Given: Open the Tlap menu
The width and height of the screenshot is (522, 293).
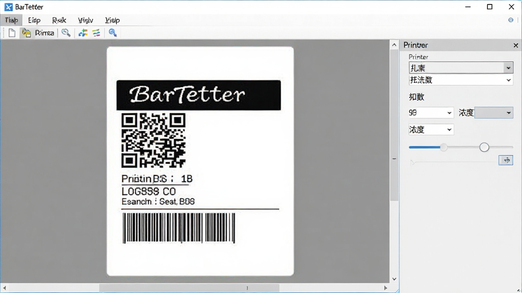Looking at the screenshot, I should pyautogui.click(x=11, y=20).
